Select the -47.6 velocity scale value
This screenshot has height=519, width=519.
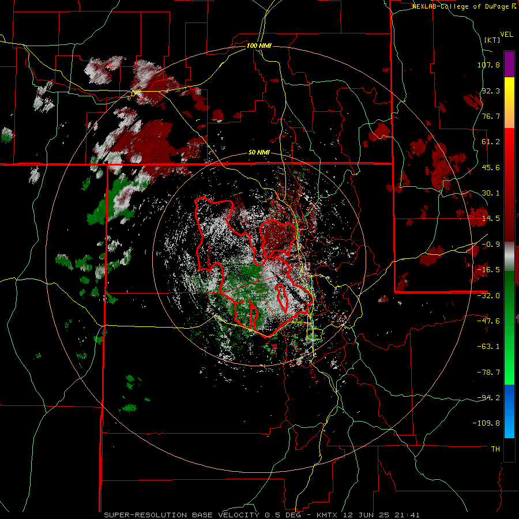[x=488, y=321]
